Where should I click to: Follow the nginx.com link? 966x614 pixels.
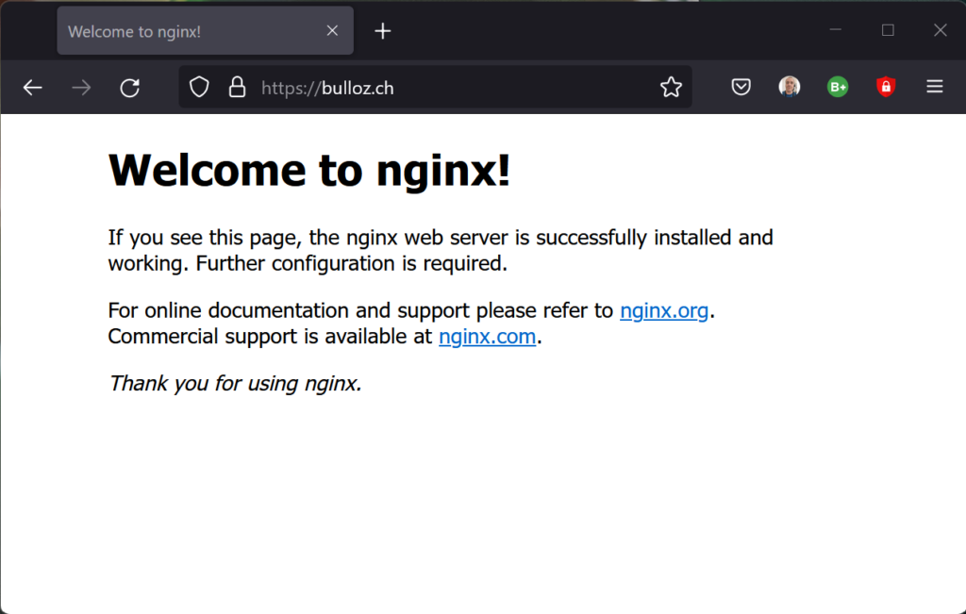click(488, 337)
